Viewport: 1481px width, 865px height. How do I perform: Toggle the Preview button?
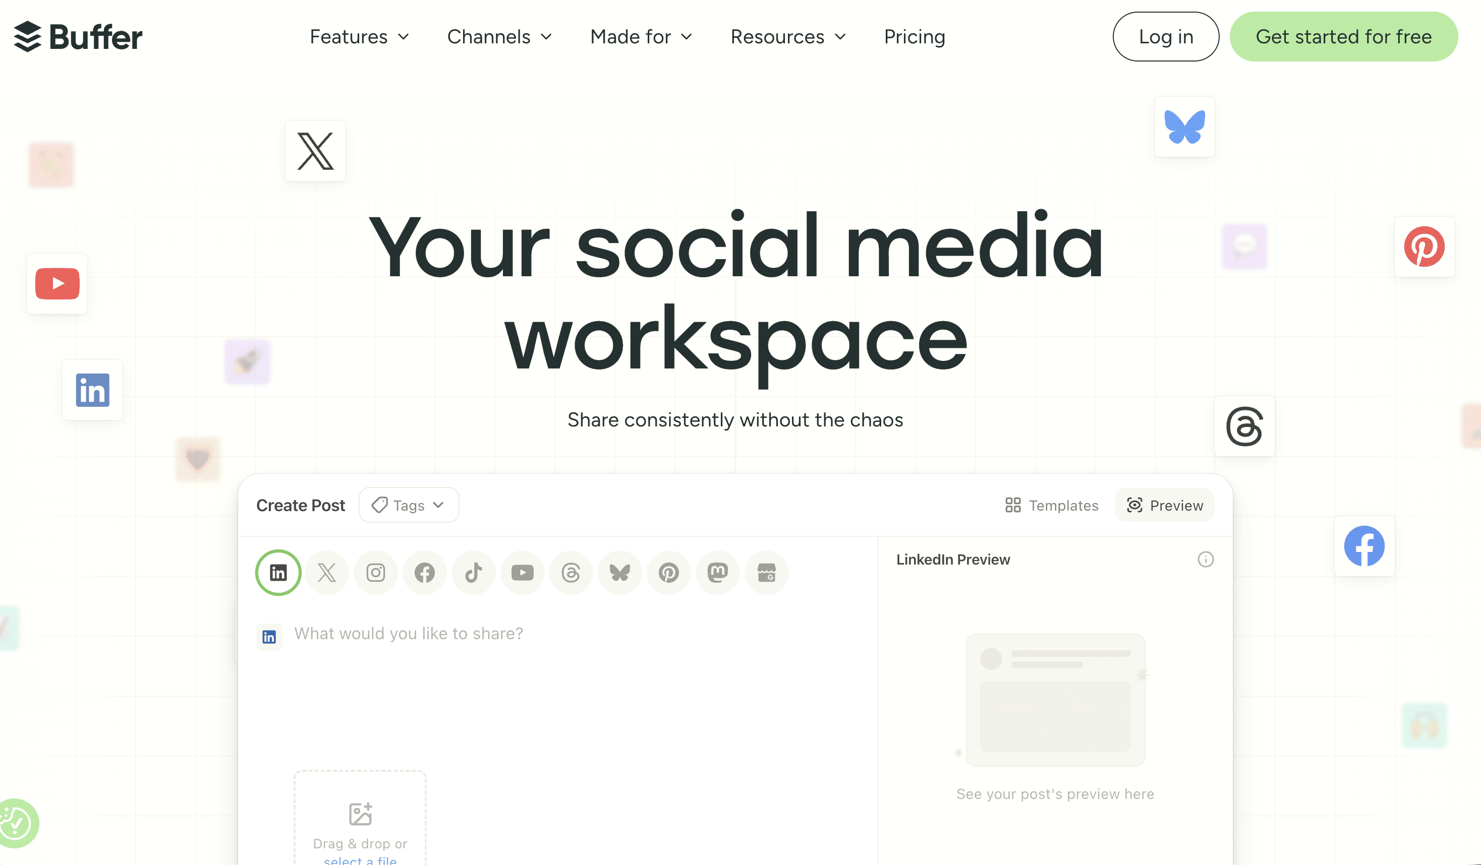point(1164,505)
